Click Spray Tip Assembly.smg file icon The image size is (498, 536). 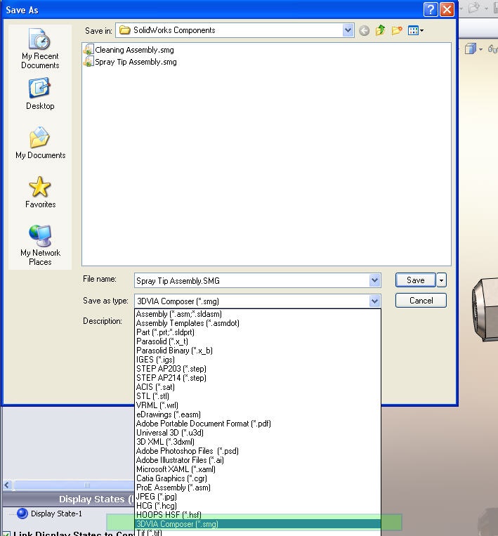(x=89, y=62)
